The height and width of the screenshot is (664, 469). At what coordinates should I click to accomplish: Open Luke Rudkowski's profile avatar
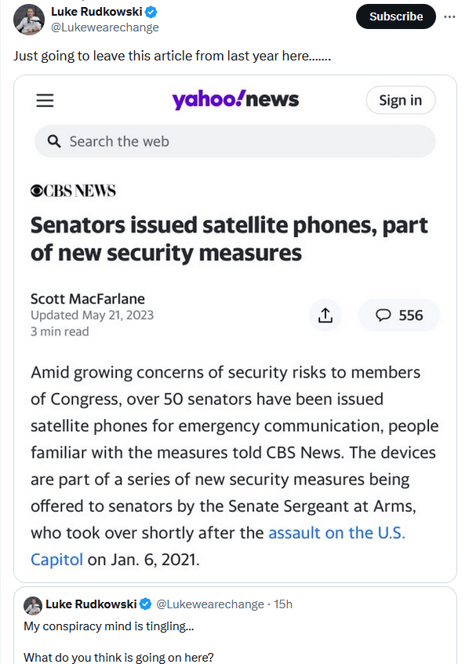tap(29, 20)
